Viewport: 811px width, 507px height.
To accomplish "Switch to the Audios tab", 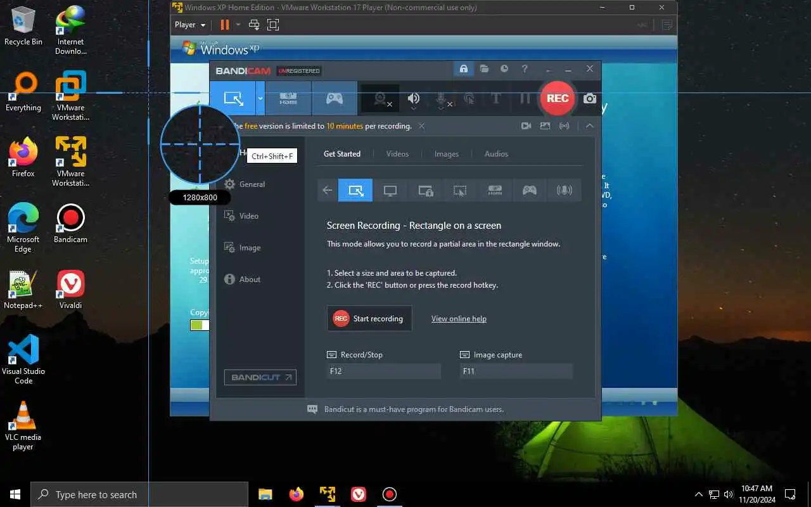I will (496, 154).
